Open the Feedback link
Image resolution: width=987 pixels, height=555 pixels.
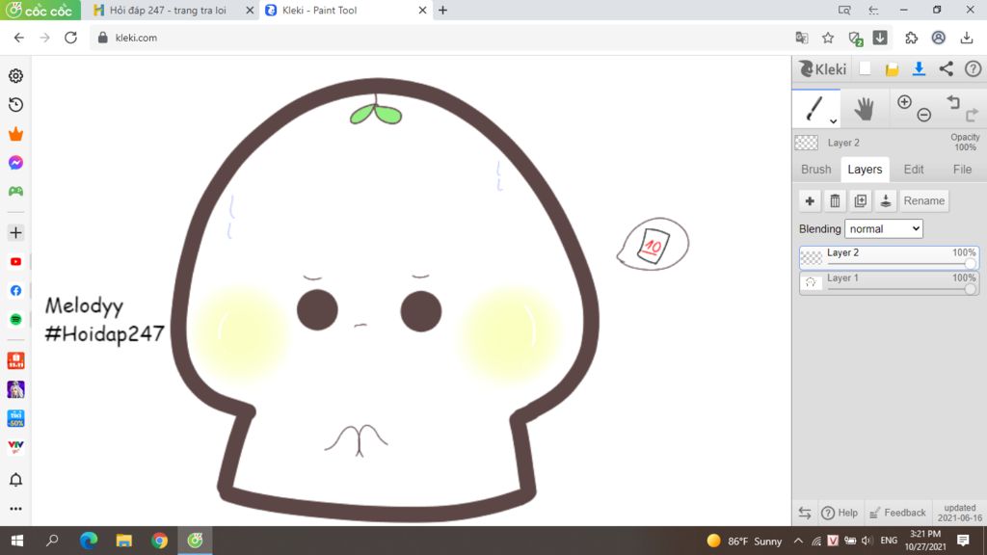[897, 513]
